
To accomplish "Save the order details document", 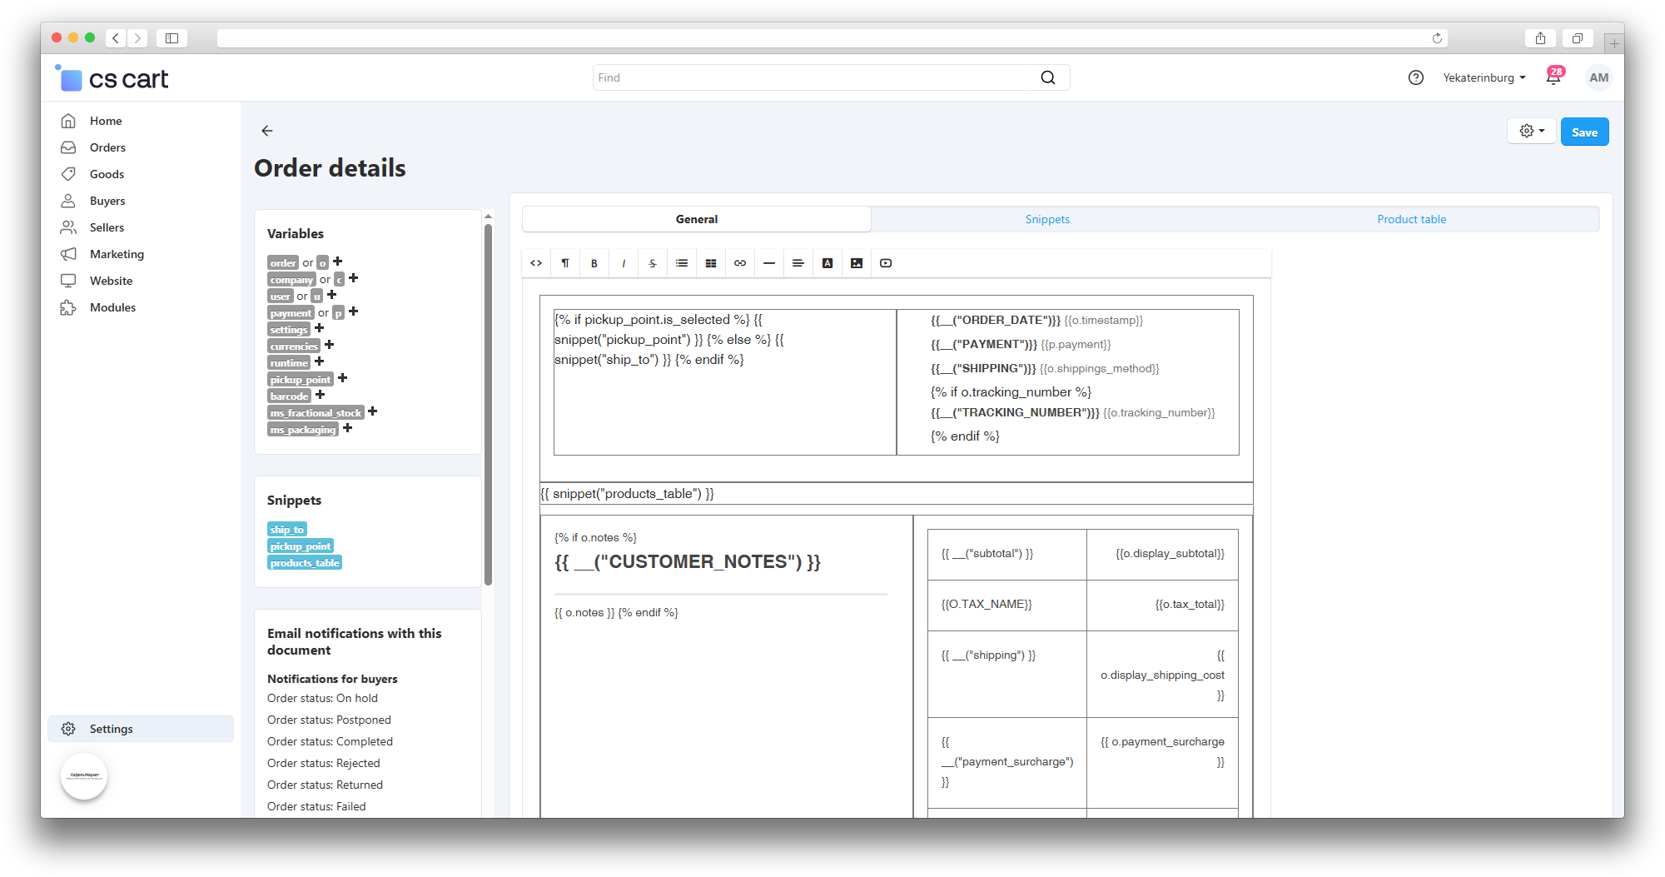I will tap(1584, 132).
